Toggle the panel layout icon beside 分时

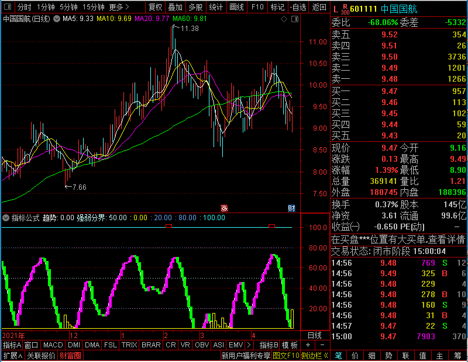click(8, 6)
